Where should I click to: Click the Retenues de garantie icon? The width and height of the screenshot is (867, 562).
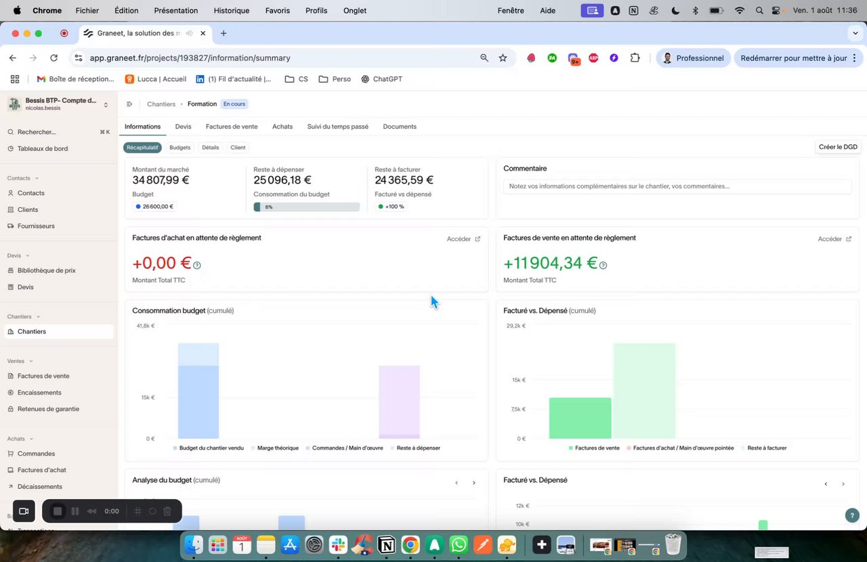(11, 409)
